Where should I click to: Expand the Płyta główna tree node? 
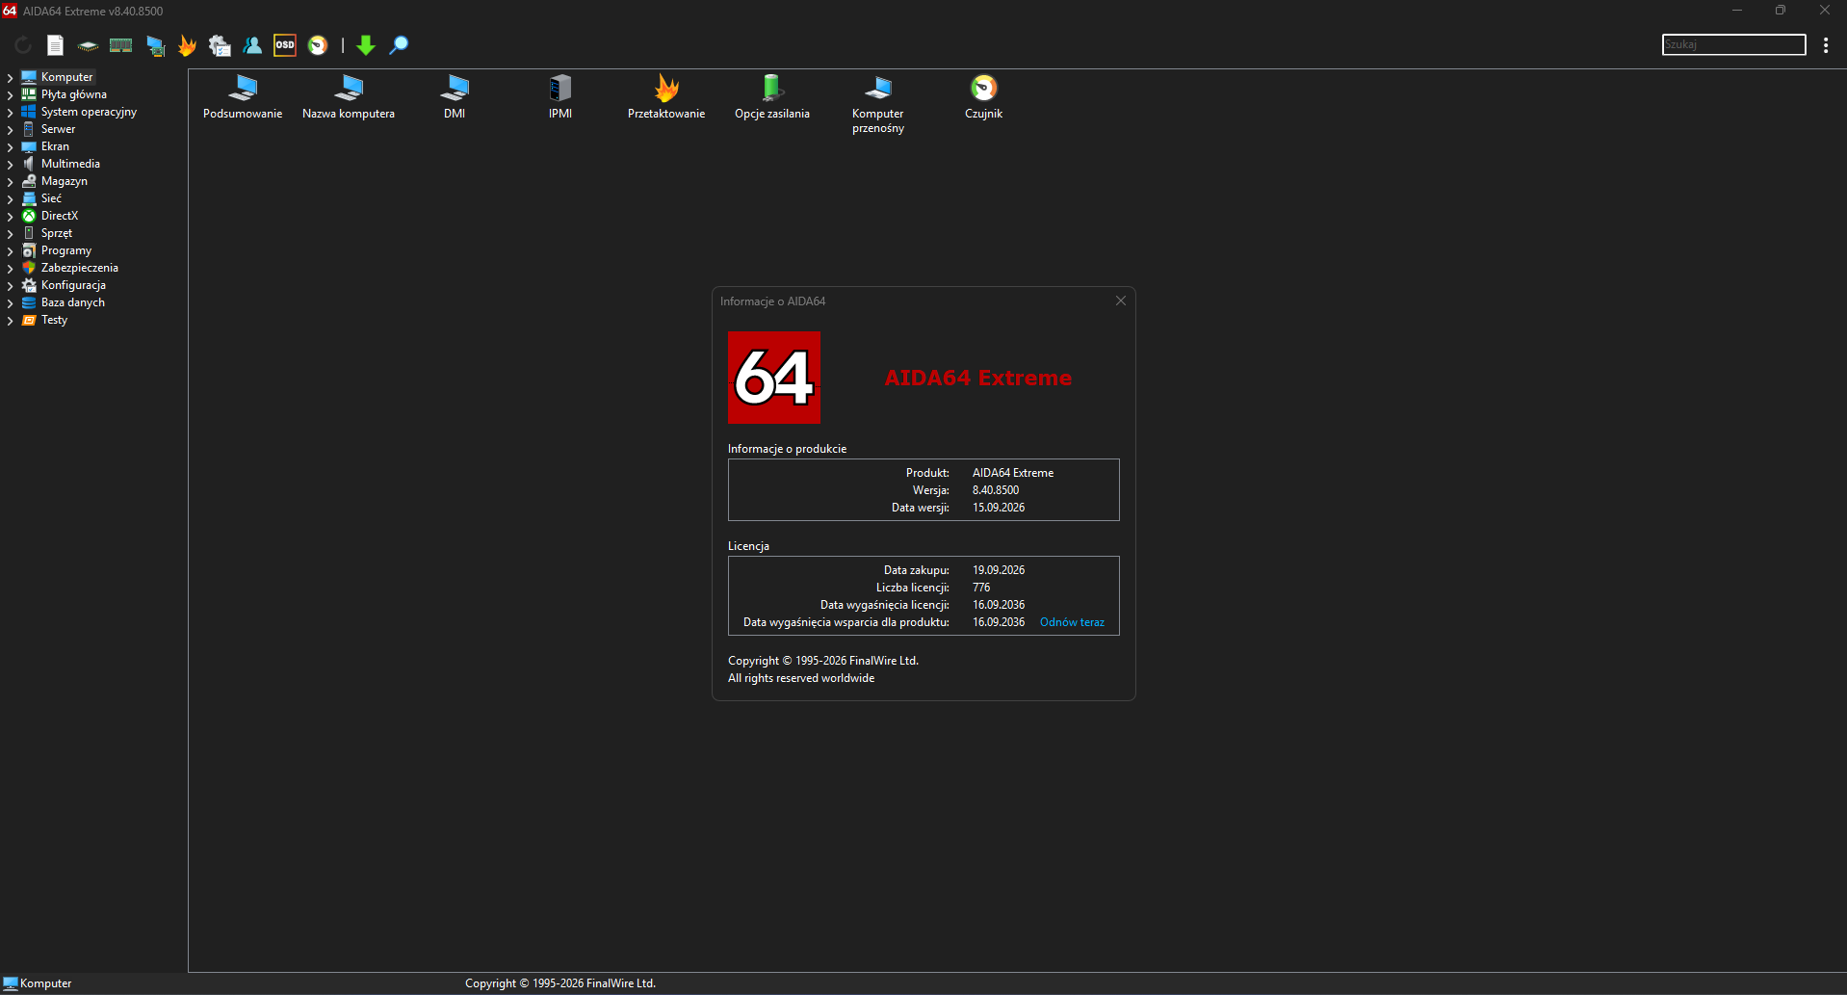[10, 95]
